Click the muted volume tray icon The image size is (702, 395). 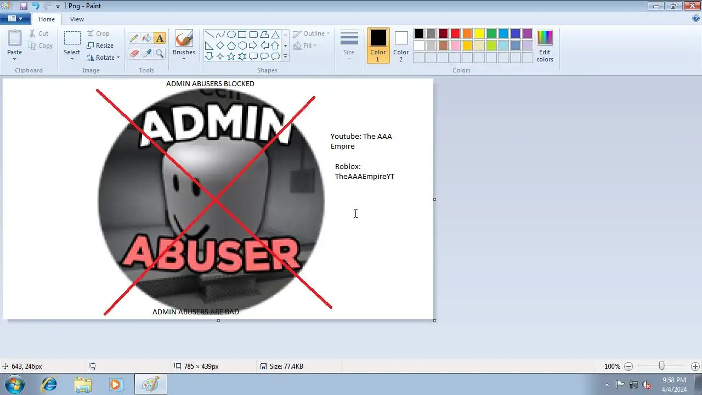click(647, 385)
